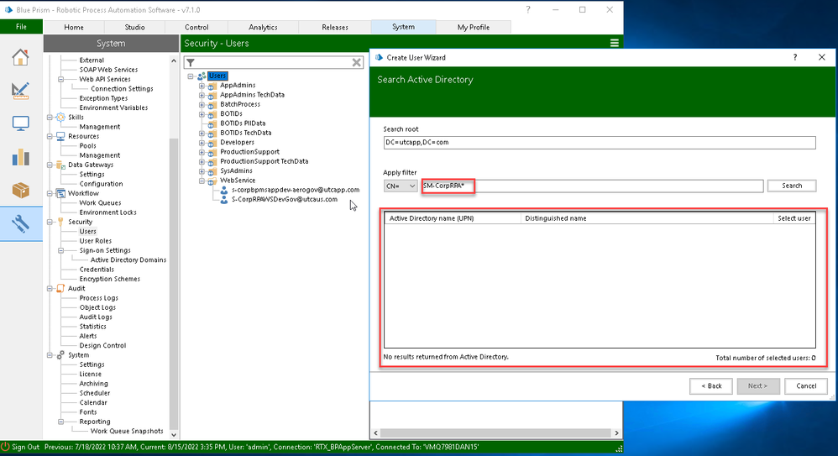Click the Developers folder icon

click(212, 143)
